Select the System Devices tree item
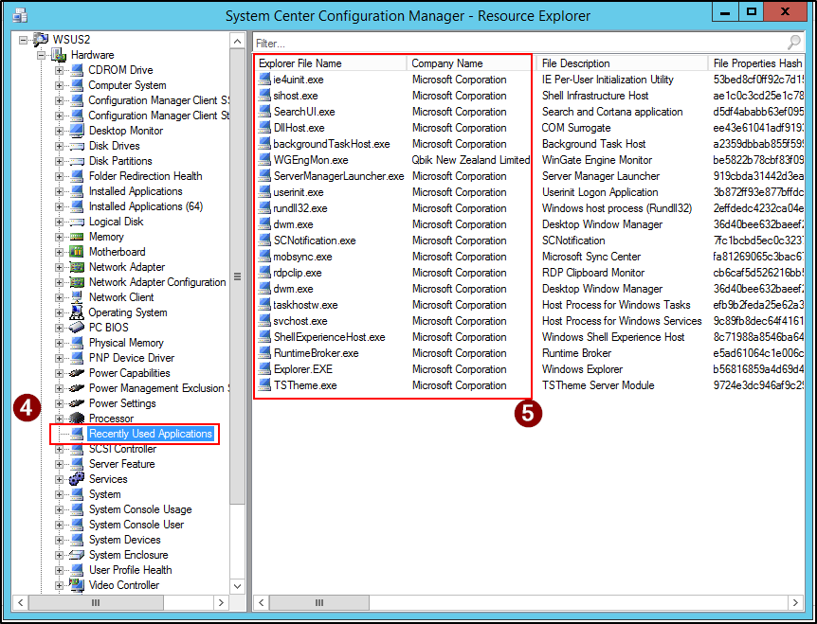 (124, 540)
